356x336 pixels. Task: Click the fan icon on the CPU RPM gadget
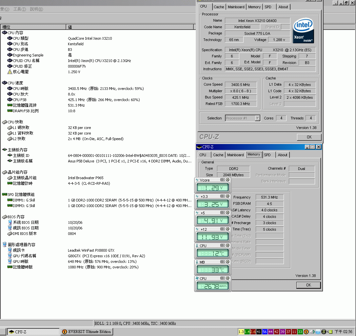click(197, 278)
